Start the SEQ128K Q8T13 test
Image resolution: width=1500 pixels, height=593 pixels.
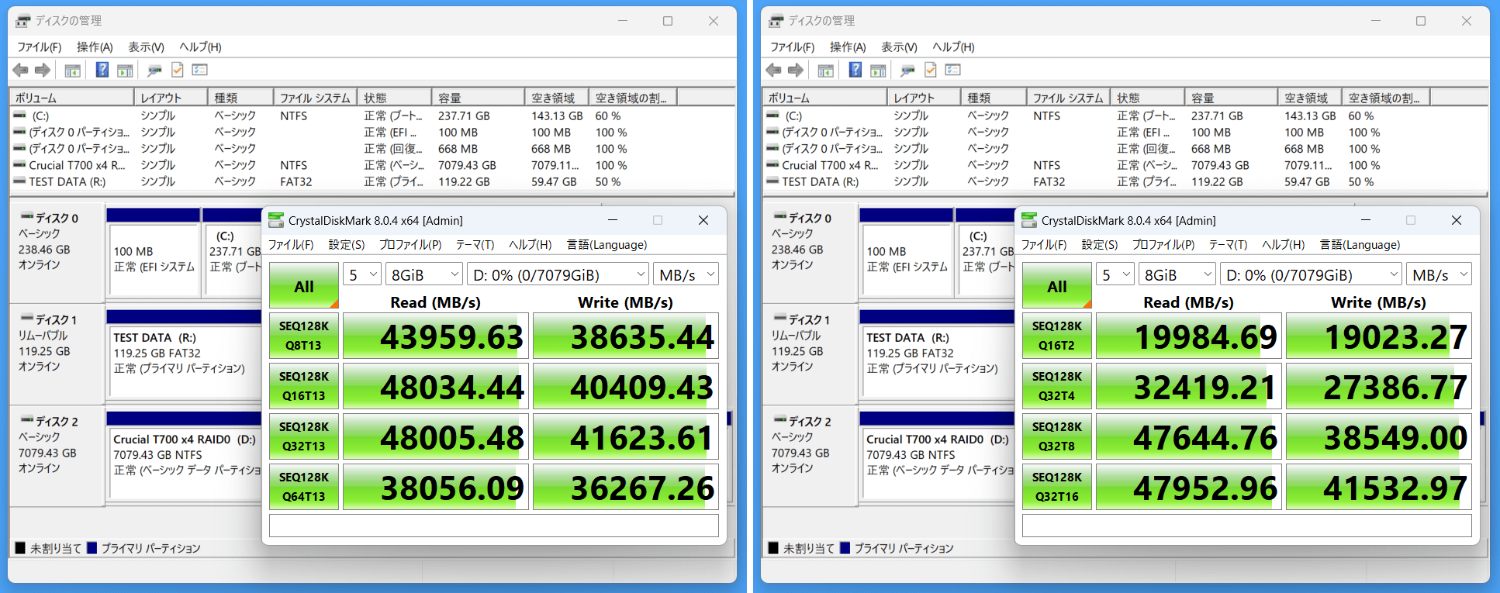[x=304, y=336]
